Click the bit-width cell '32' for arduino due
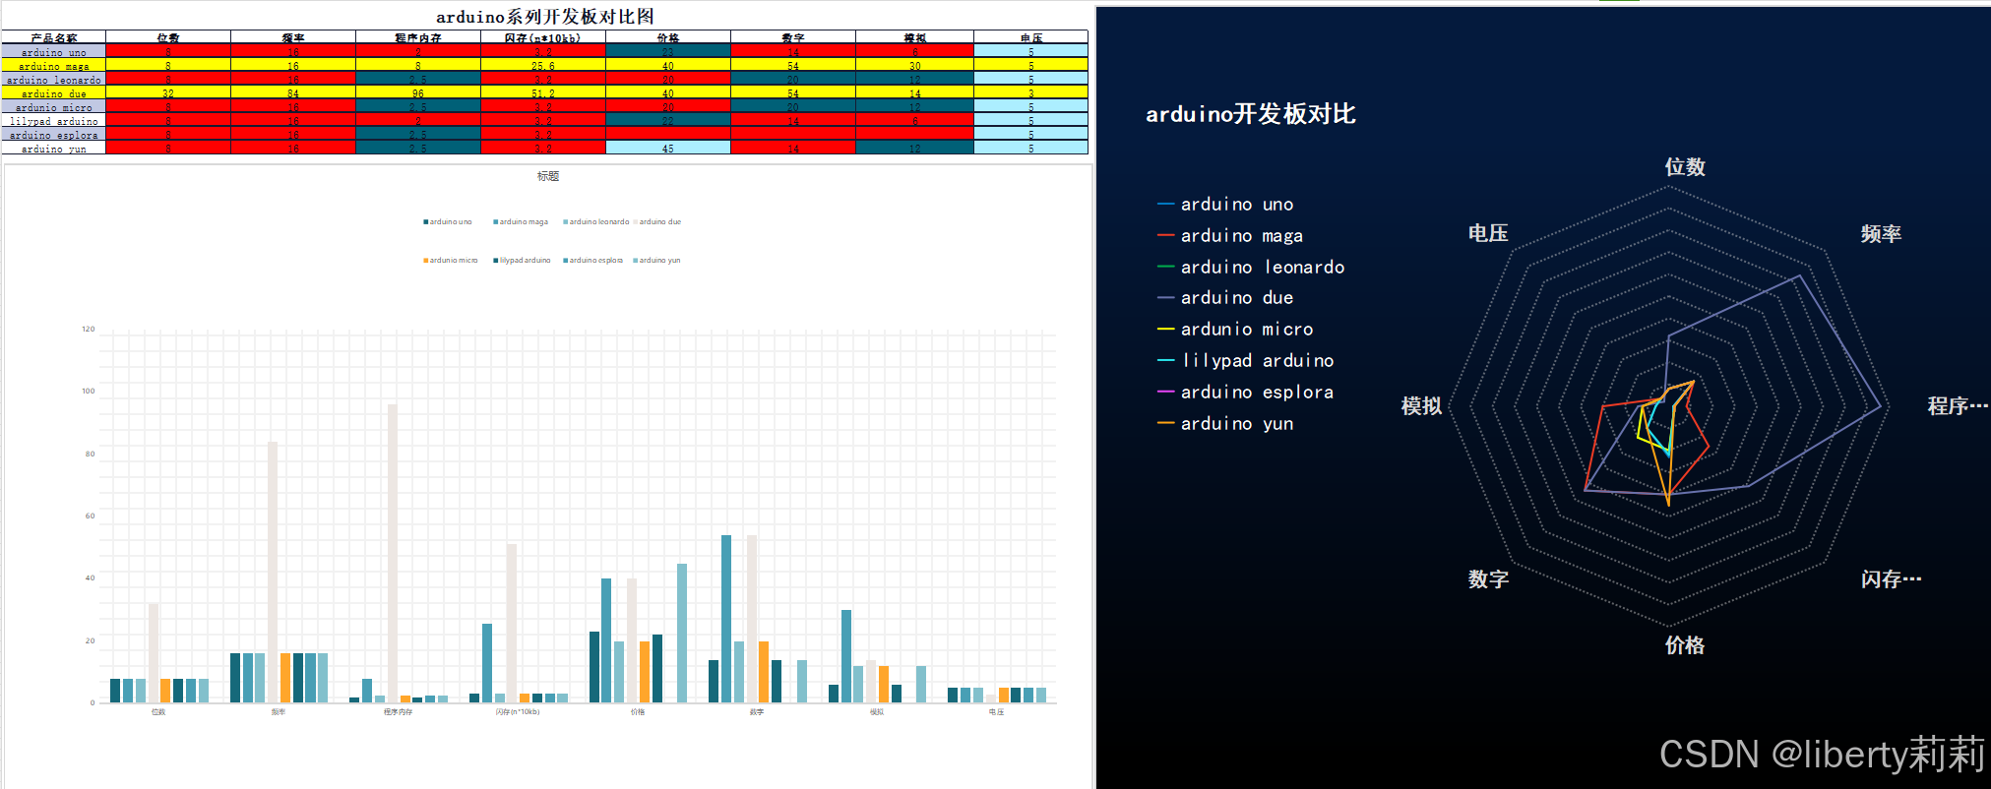Screen dimensions: 1991x789 (x=168, y=92)
